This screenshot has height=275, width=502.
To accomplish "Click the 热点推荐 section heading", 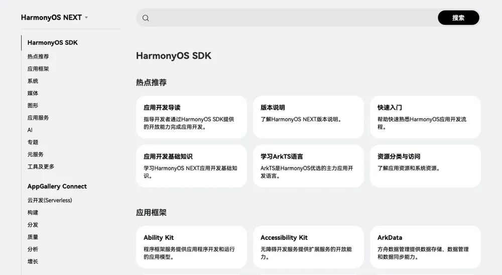I will [x=151, y=83].
